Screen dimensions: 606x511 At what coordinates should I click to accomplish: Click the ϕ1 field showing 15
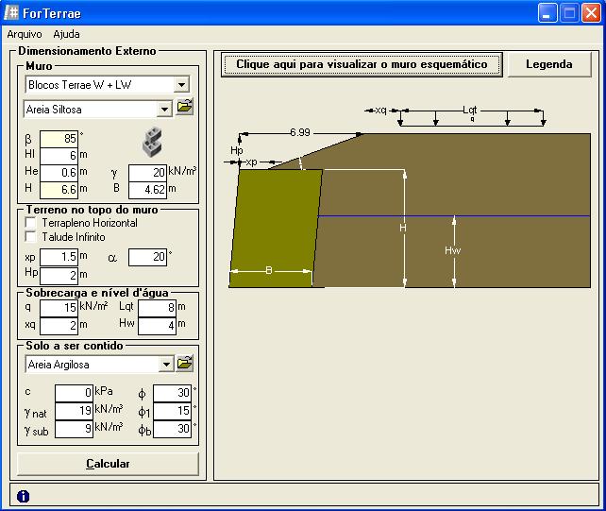(172, 411)
